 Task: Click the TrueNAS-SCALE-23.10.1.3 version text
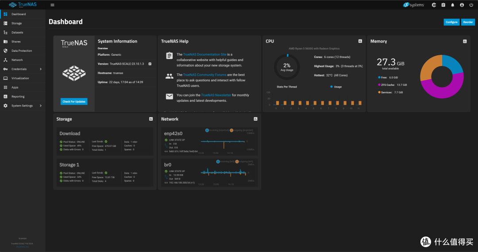tap(127, 64)
